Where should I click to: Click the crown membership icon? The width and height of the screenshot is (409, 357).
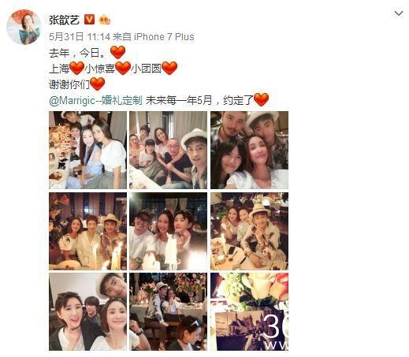[104, 20]
